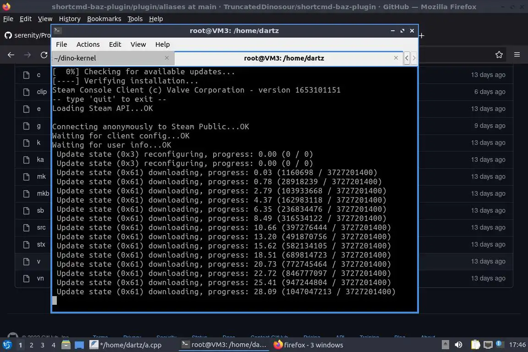Viewport: 528px width, 352px height.
Task: Switch to workspace 3 in taskbar
Action: 43,345
